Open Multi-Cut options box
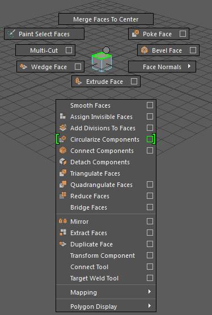Screen dimensions: 212x315 pyautogui.click(x=69, y=50)
